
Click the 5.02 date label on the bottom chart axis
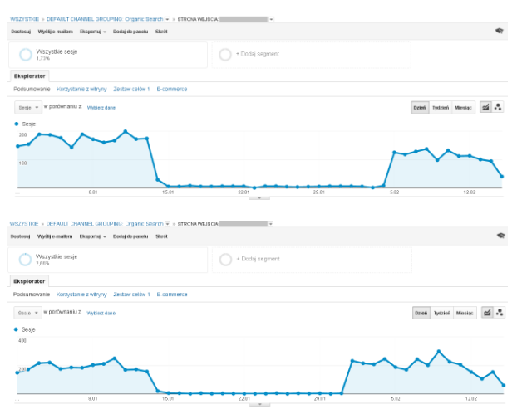(396, 398)
